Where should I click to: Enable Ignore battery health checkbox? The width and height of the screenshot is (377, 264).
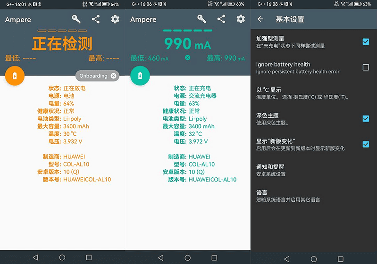pyautogui.click(x=366, y=67)
